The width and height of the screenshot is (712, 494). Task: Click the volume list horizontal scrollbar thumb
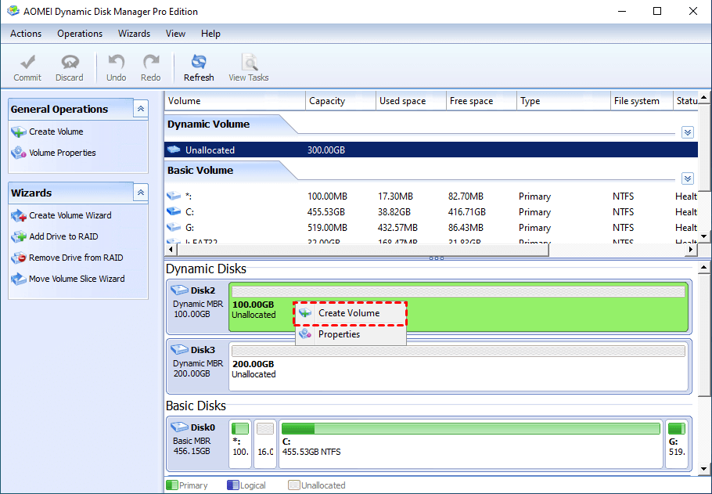pos(363,250)
